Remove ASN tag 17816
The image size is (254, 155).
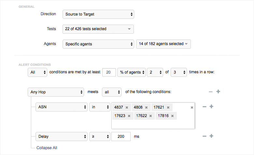172,116
